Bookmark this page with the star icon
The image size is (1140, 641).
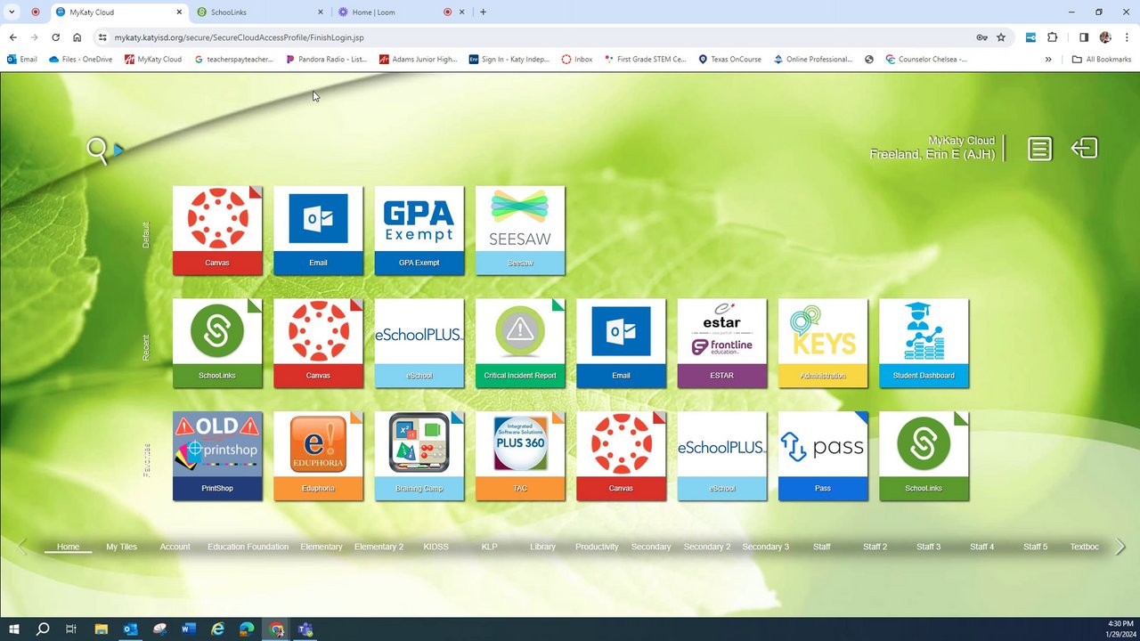click(x=1001, y=37)
